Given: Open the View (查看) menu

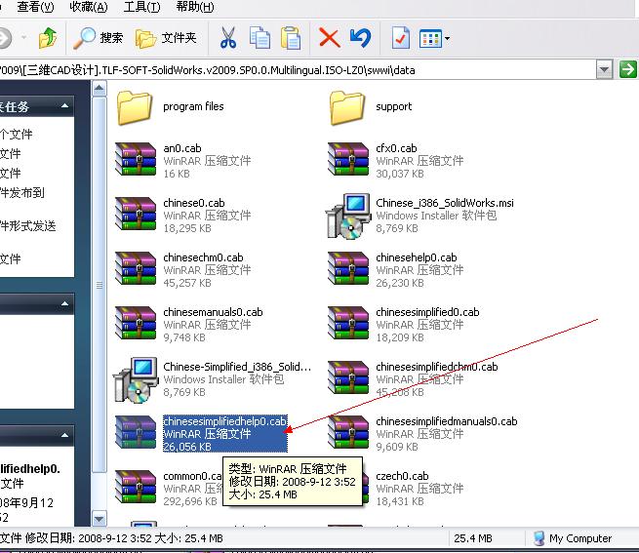Looking at the screenshot, I should pyautogui.click(x=35, y=7).
